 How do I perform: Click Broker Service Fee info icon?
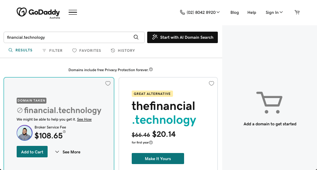[x=64, y=132]
